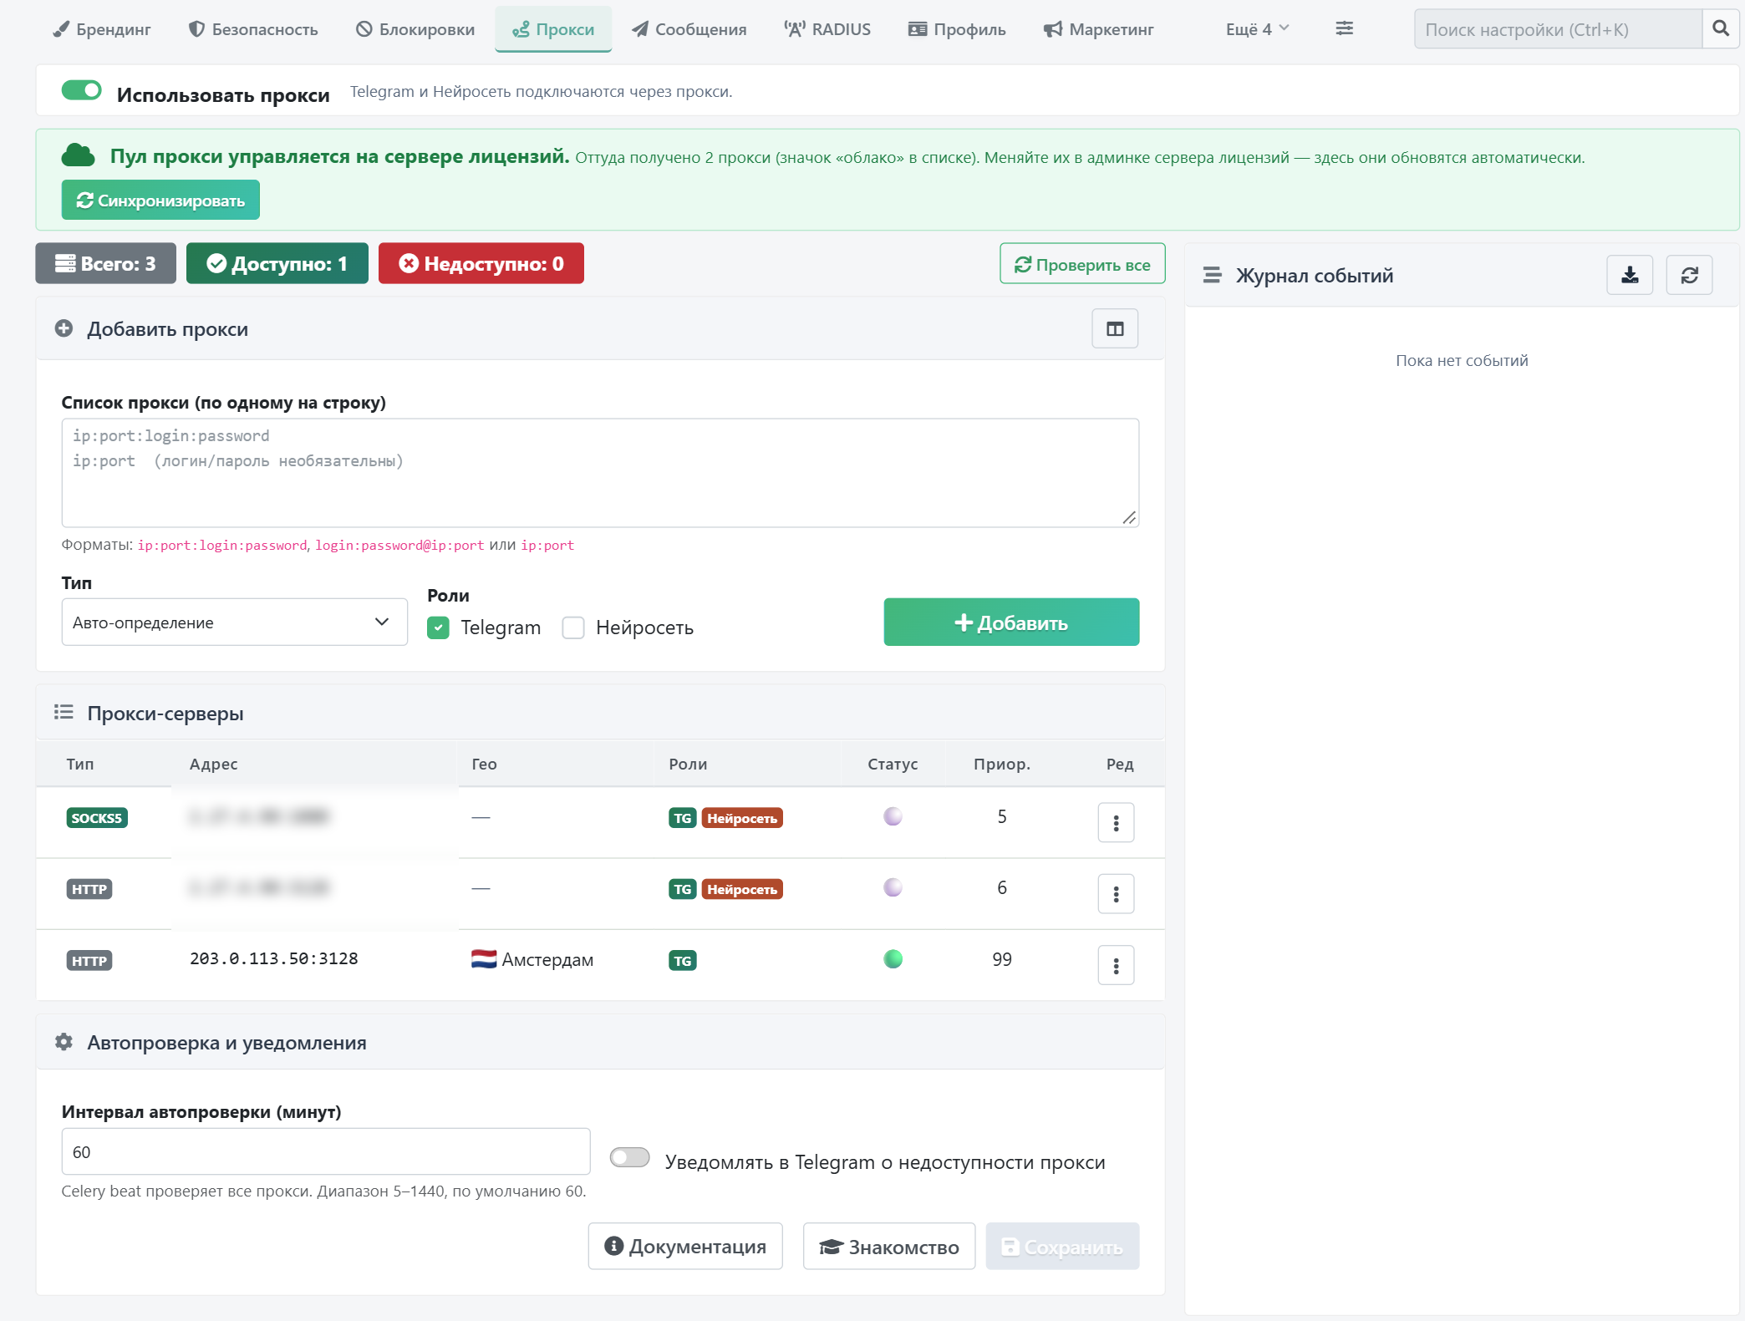Image resolution: width=1745 pixels, height=1321 pixels.
Task: Click the green cloud icon in banner
Action: click(x=79, y=155)
